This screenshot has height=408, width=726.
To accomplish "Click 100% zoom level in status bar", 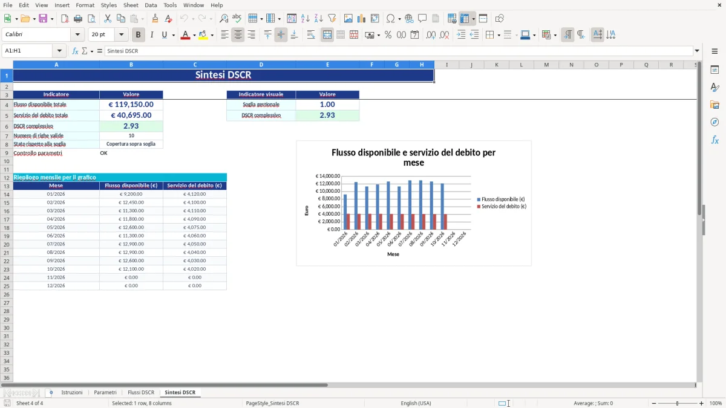I will pos(716,403).
